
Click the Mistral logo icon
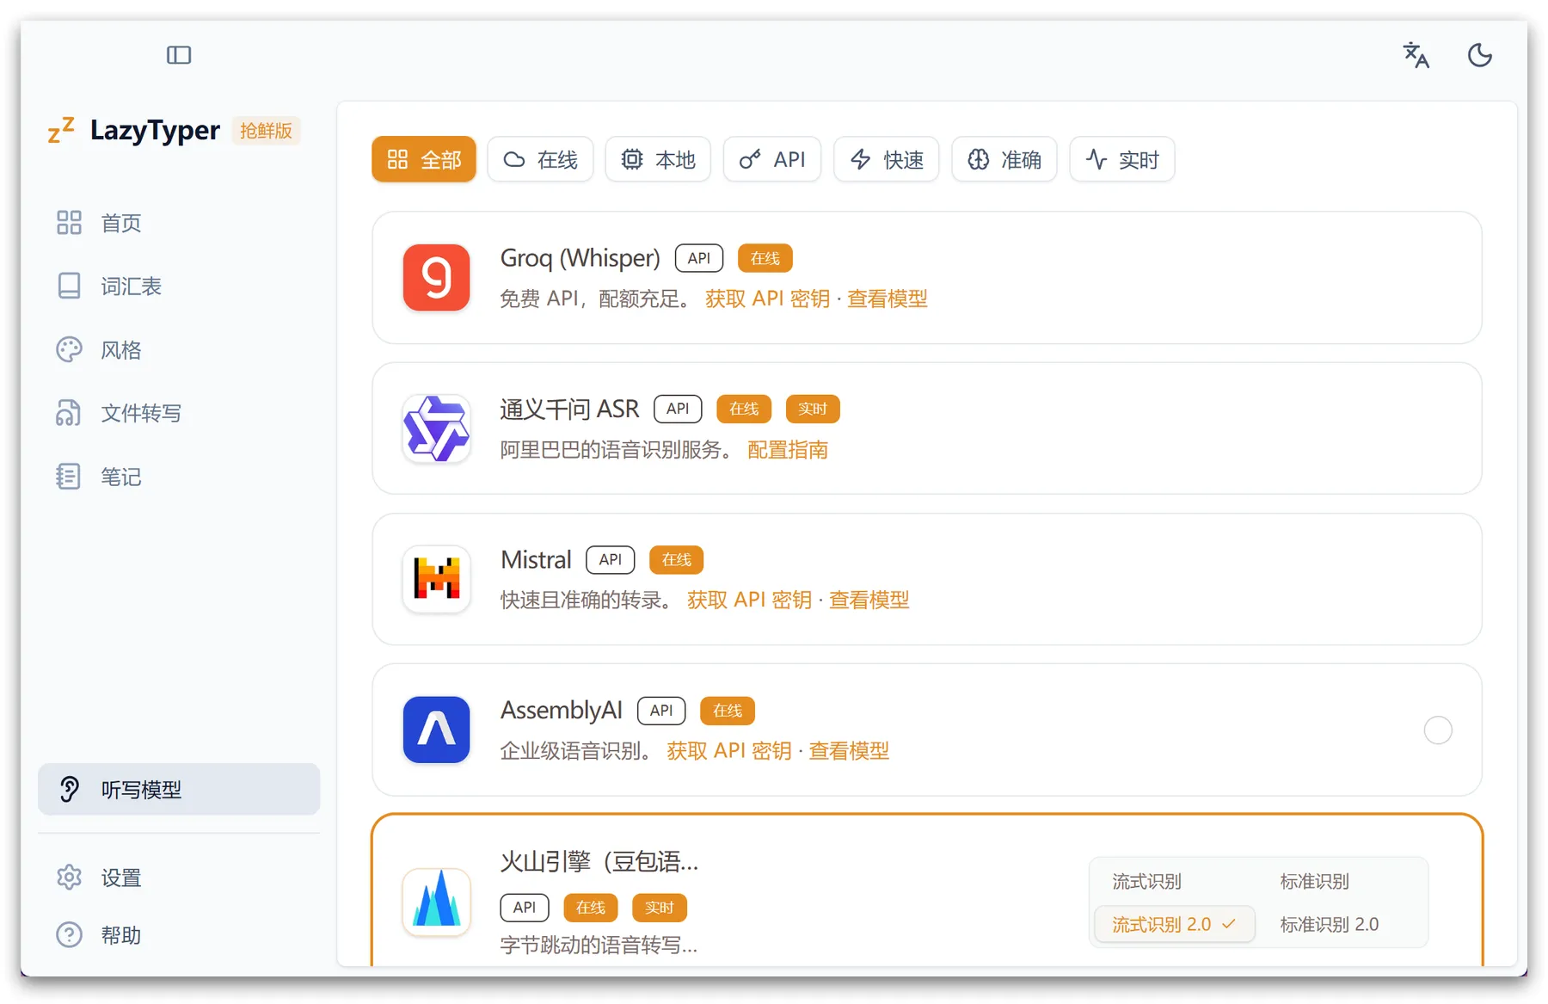click(x=436, y=579)
